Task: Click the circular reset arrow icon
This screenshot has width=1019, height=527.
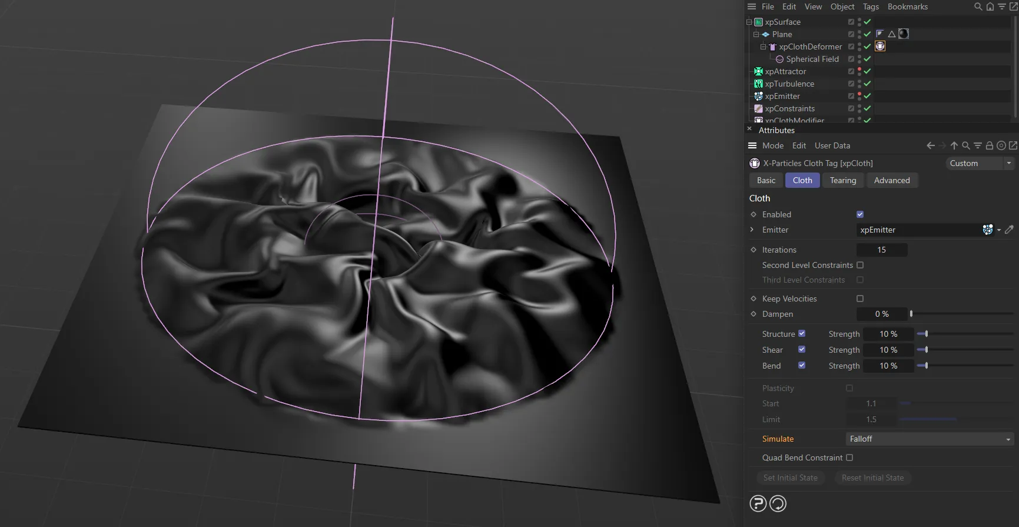Action: pyautogui.click(x=778, y=503)
